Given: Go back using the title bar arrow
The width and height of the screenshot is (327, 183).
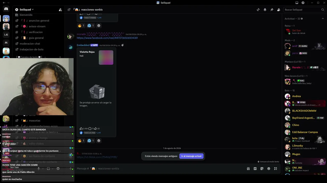Looking at the screenshot, I should [4, 3].
